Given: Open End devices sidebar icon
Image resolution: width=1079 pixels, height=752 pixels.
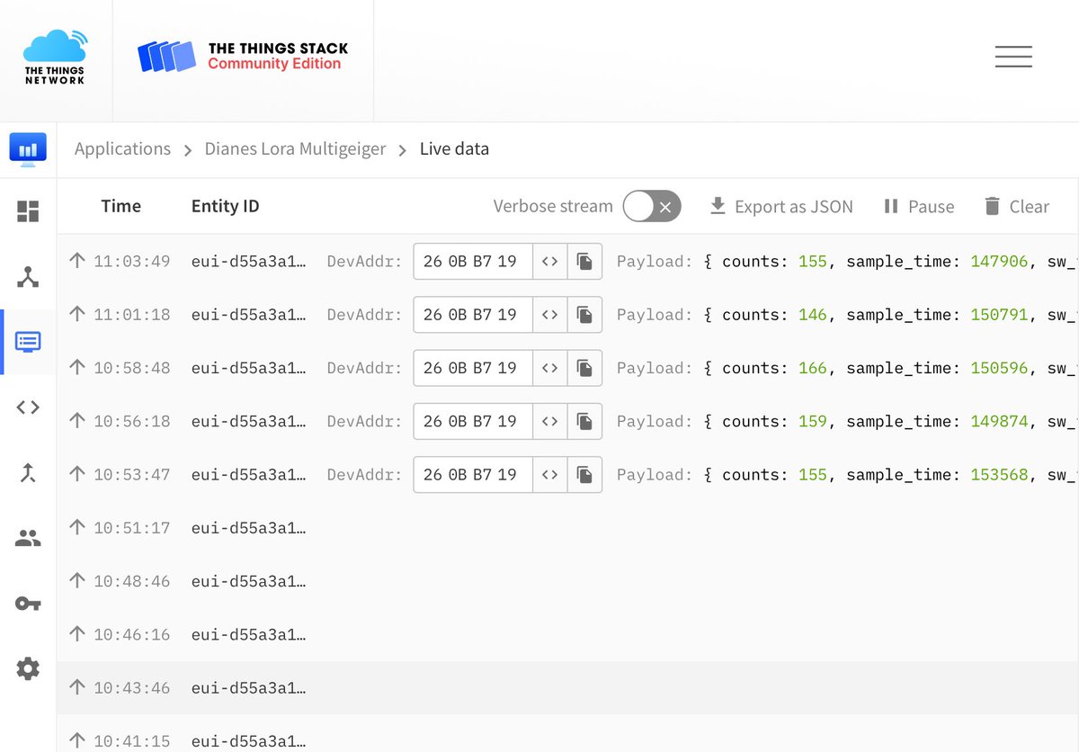Looking at the screenshot, I should point(28,277).
